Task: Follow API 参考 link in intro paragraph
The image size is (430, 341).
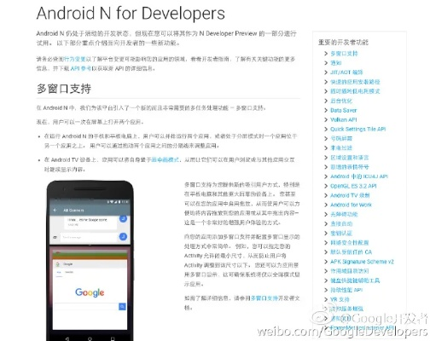Action: click(x=81, y=68)
